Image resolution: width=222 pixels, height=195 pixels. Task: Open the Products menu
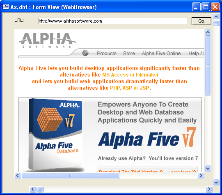pos(107,53)
